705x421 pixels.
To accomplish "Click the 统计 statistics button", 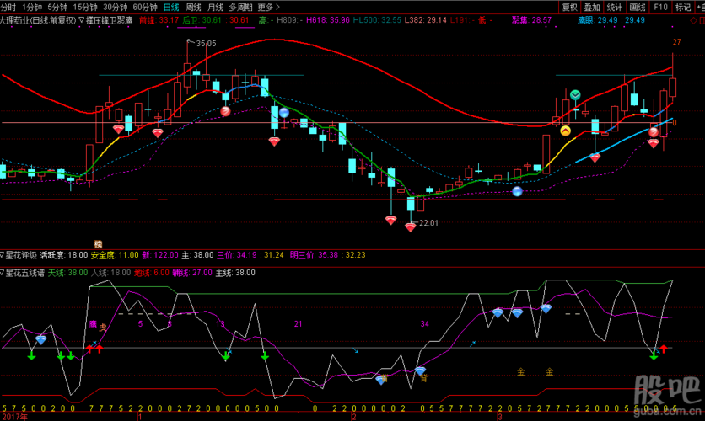I will [x=615, y=8].
